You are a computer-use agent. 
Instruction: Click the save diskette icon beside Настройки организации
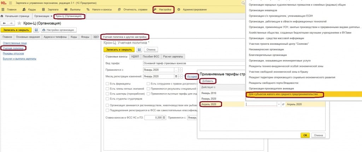point(36,30)
